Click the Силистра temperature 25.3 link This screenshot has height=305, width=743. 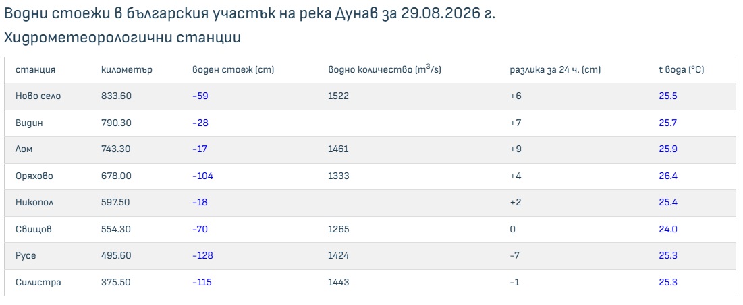(x=667, y=282)
